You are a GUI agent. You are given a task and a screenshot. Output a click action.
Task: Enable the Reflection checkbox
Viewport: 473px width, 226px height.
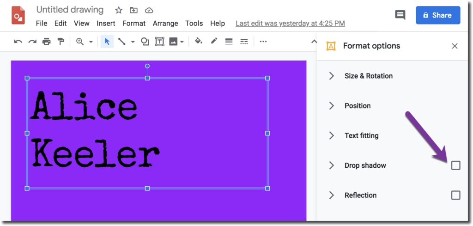pyautogui.click(x=456, y=195)
